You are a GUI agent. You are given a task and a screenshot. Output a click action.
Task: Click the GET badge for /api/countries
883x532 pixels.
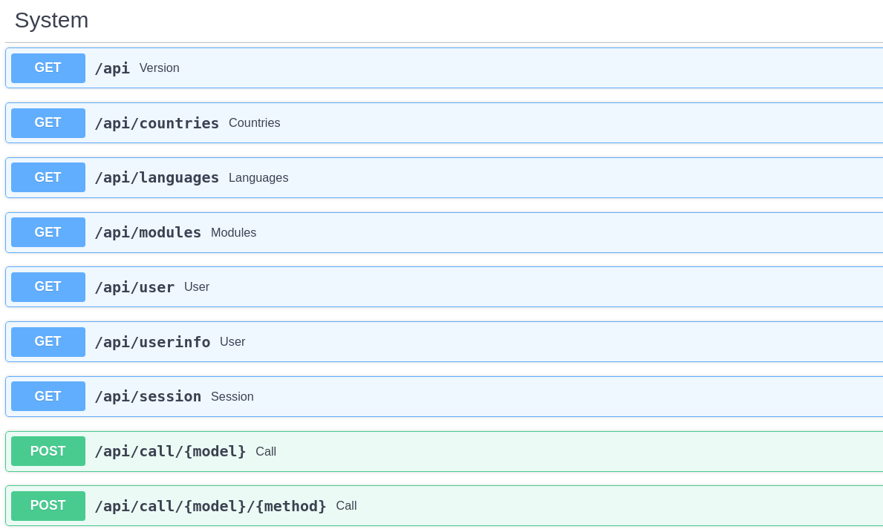tap(48, 123)
